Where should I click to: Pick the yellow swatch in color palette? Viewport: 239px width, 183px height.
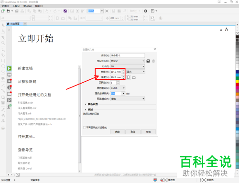coord(237,81)
